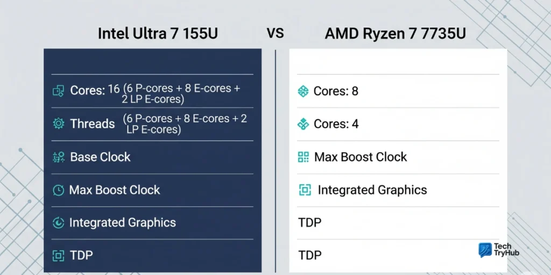
Task: Click the VS text between headings
Action: pyautogui.click(x=275, y=33)
